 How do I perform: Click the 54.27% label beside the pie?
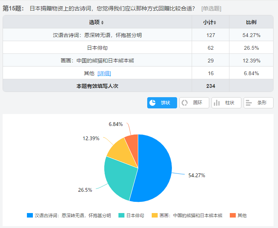(x=197, y=175)
